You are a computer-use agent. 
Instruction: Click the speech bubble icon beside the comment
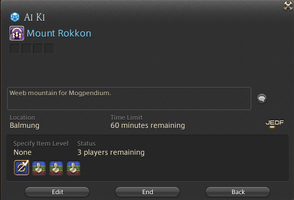click(261, 98)
